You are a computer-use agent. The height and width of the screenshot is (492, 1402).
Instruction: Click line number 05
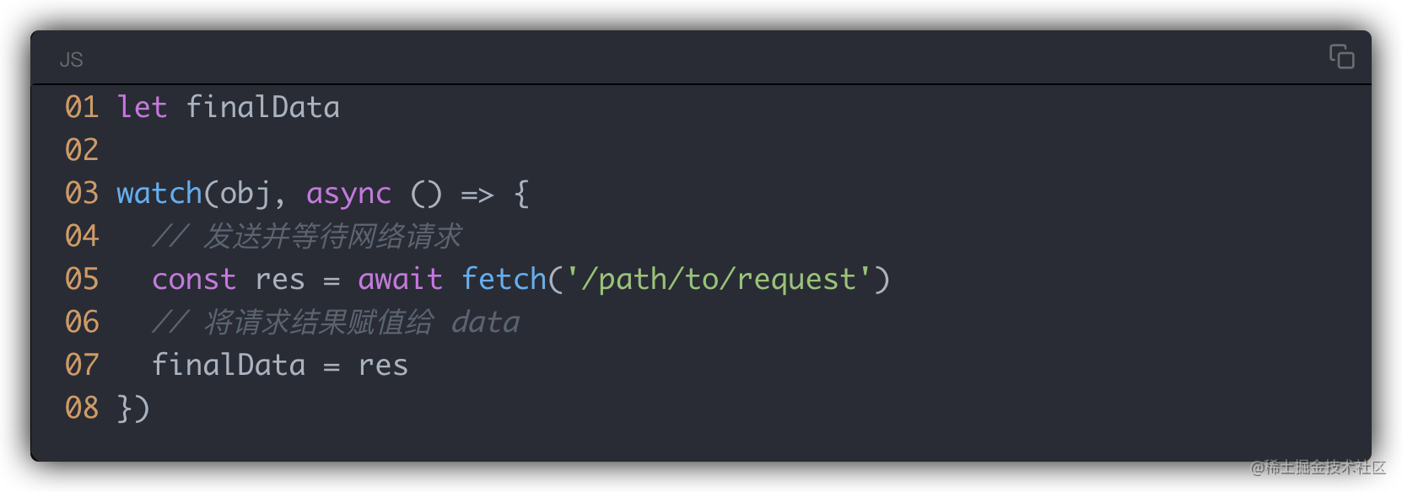(x=82, y=279)
